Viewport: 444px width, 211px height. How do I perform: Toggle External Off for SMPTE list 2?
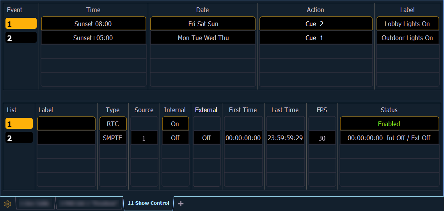(x=206, y=138)
